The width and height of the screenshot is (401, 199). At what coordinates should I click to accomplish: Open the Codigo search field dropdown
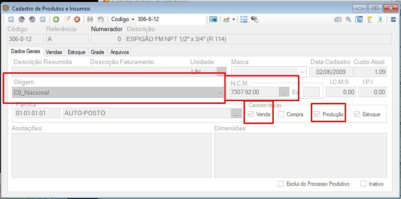point(133,20)
